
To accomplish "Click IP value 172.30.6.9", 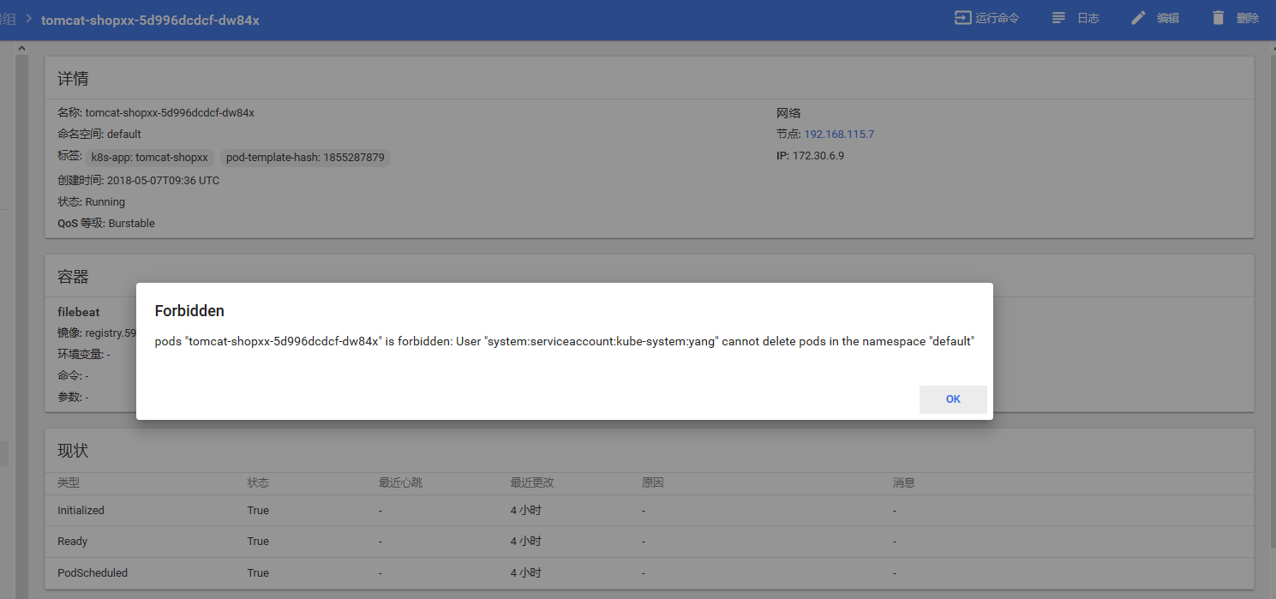I will tap(818, 156).
